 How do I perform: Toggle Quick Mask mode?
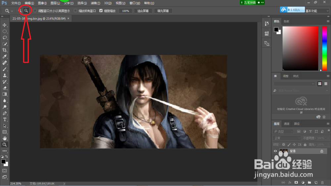click(4, 170)
